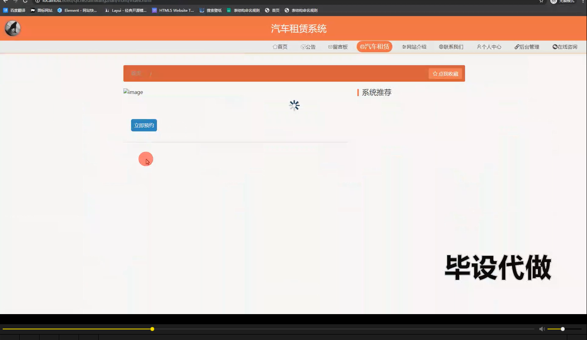Click the site logo in the header
The height and width of the screenshot is (340, 587).
click(x=12, y=28)
